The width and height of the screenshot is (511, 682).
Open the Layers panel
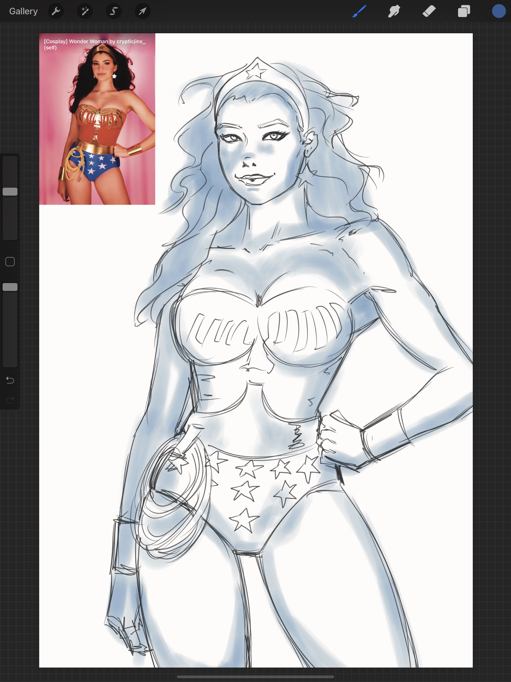pos(464,11)
